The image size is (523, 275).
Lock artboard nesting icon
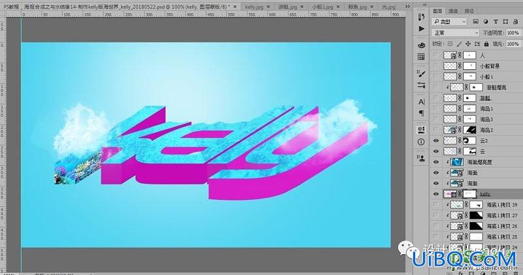(477, 44)
